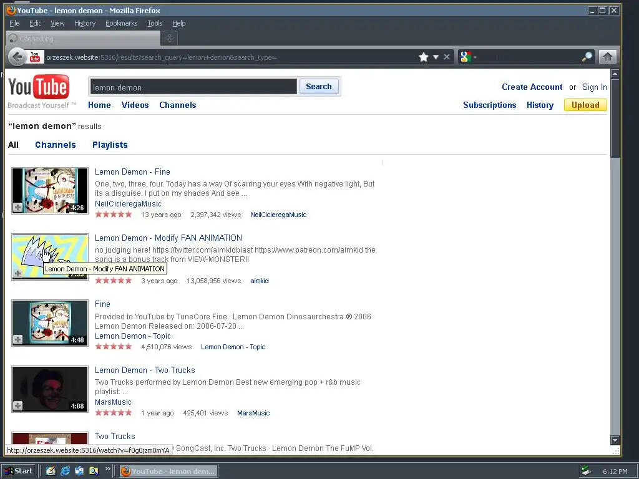
Task: Open the 'Fine' video title link
Action: [102, 304]
